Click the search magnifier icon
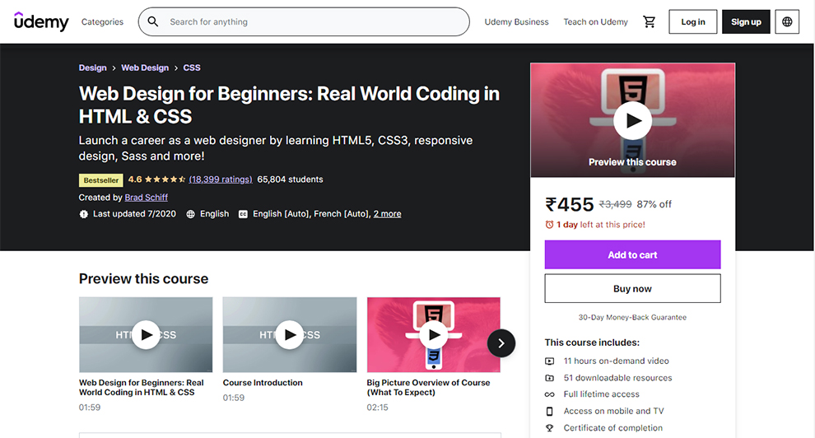815x438 pixels. [x=153, y=22]
